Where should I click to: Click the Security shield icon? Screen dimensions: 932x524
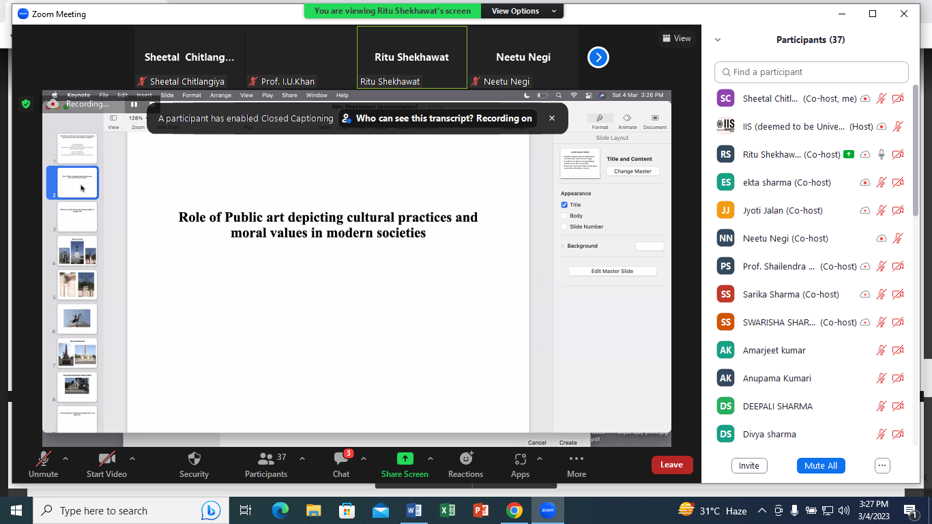click(194, 458)
